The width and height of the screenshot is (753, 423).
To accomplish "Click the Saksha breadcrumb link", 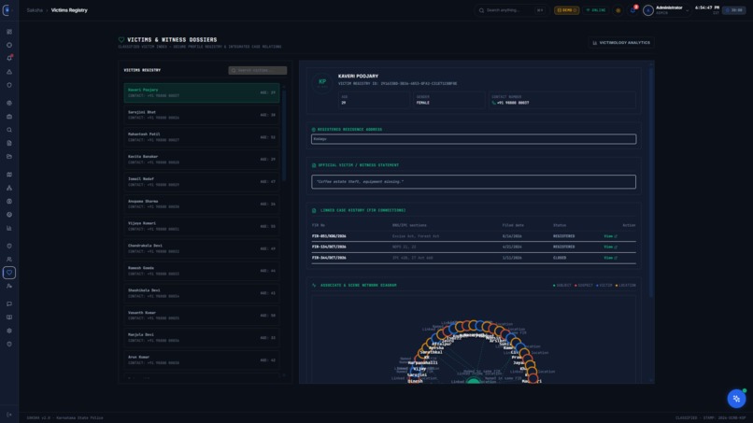I will 35,10.
